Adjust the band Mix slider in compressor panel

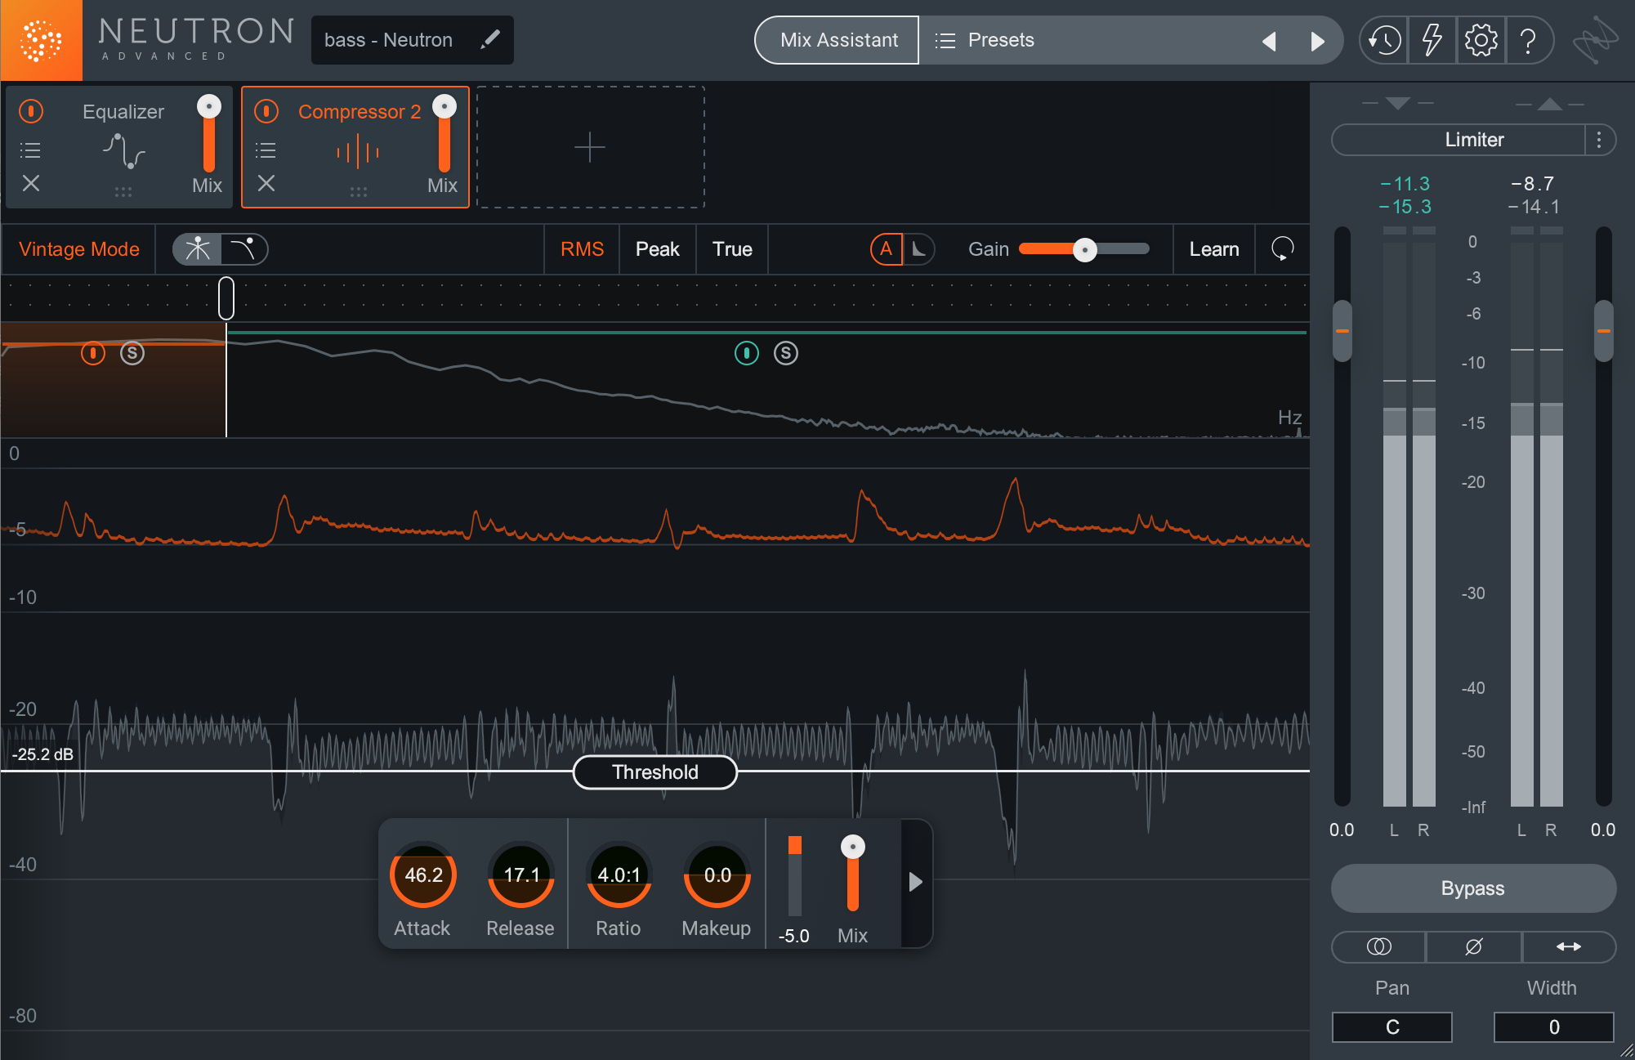point(853,874)
